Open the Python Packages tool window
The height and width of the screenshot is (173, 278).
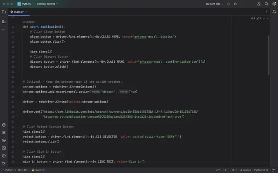[x=4, y=125]
